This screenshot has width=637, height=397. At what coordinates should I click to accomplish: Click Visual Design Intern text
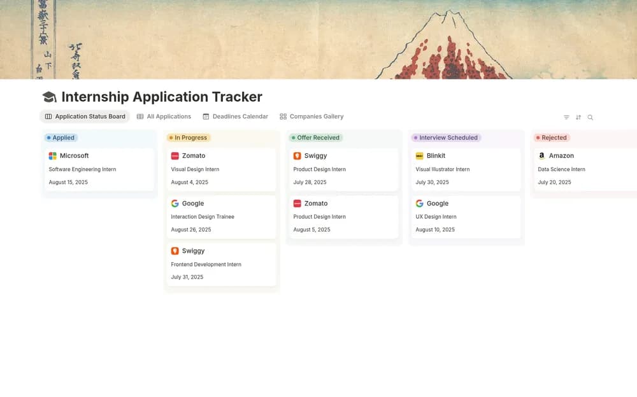pyautogui.click(x=195, y=169)
